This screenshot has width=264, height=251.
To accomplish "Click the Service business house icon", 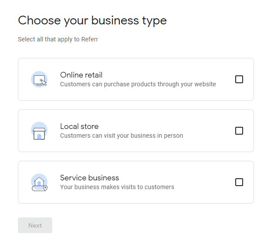I will pos(39,182).
